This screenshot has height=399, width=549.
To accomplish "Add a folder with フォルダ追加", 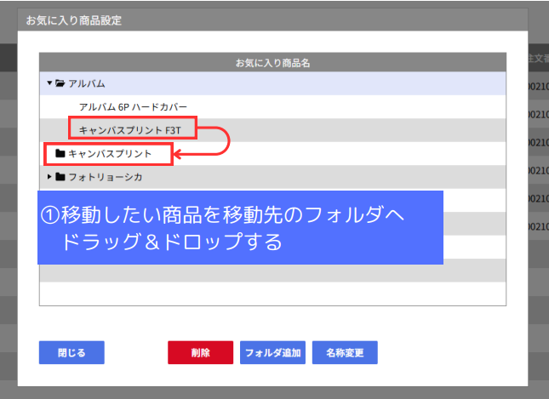I will (272, 352).
